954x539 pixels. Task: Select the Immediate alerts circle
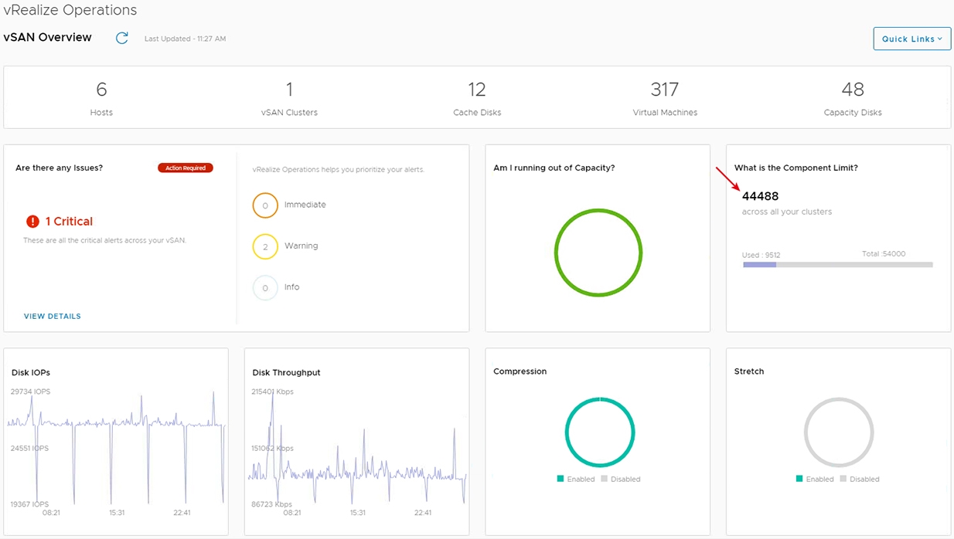pyautogui.click(x=265, y=205)
